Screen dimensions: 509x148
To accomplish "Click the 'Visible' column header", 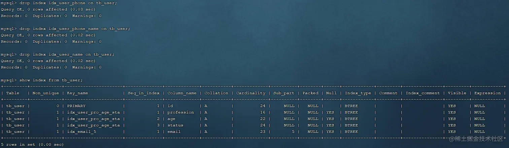I will pyautogui.click(x=457, y=93).
